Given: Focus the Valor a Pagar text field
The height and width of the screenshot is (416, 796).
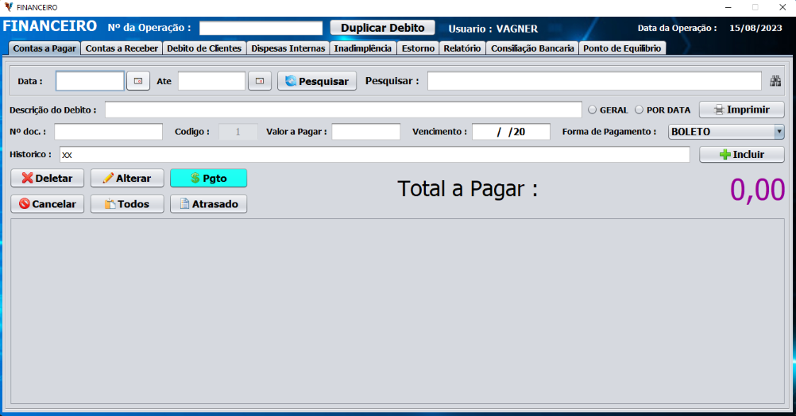Looking at the screenshot, I should click(365, 132).
